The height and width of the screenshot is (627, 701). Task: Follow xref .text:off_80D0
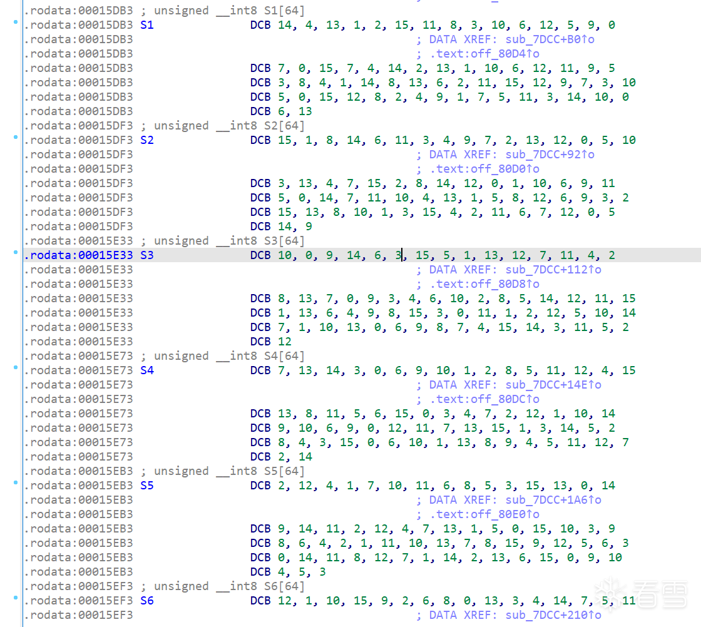point(484,169)
